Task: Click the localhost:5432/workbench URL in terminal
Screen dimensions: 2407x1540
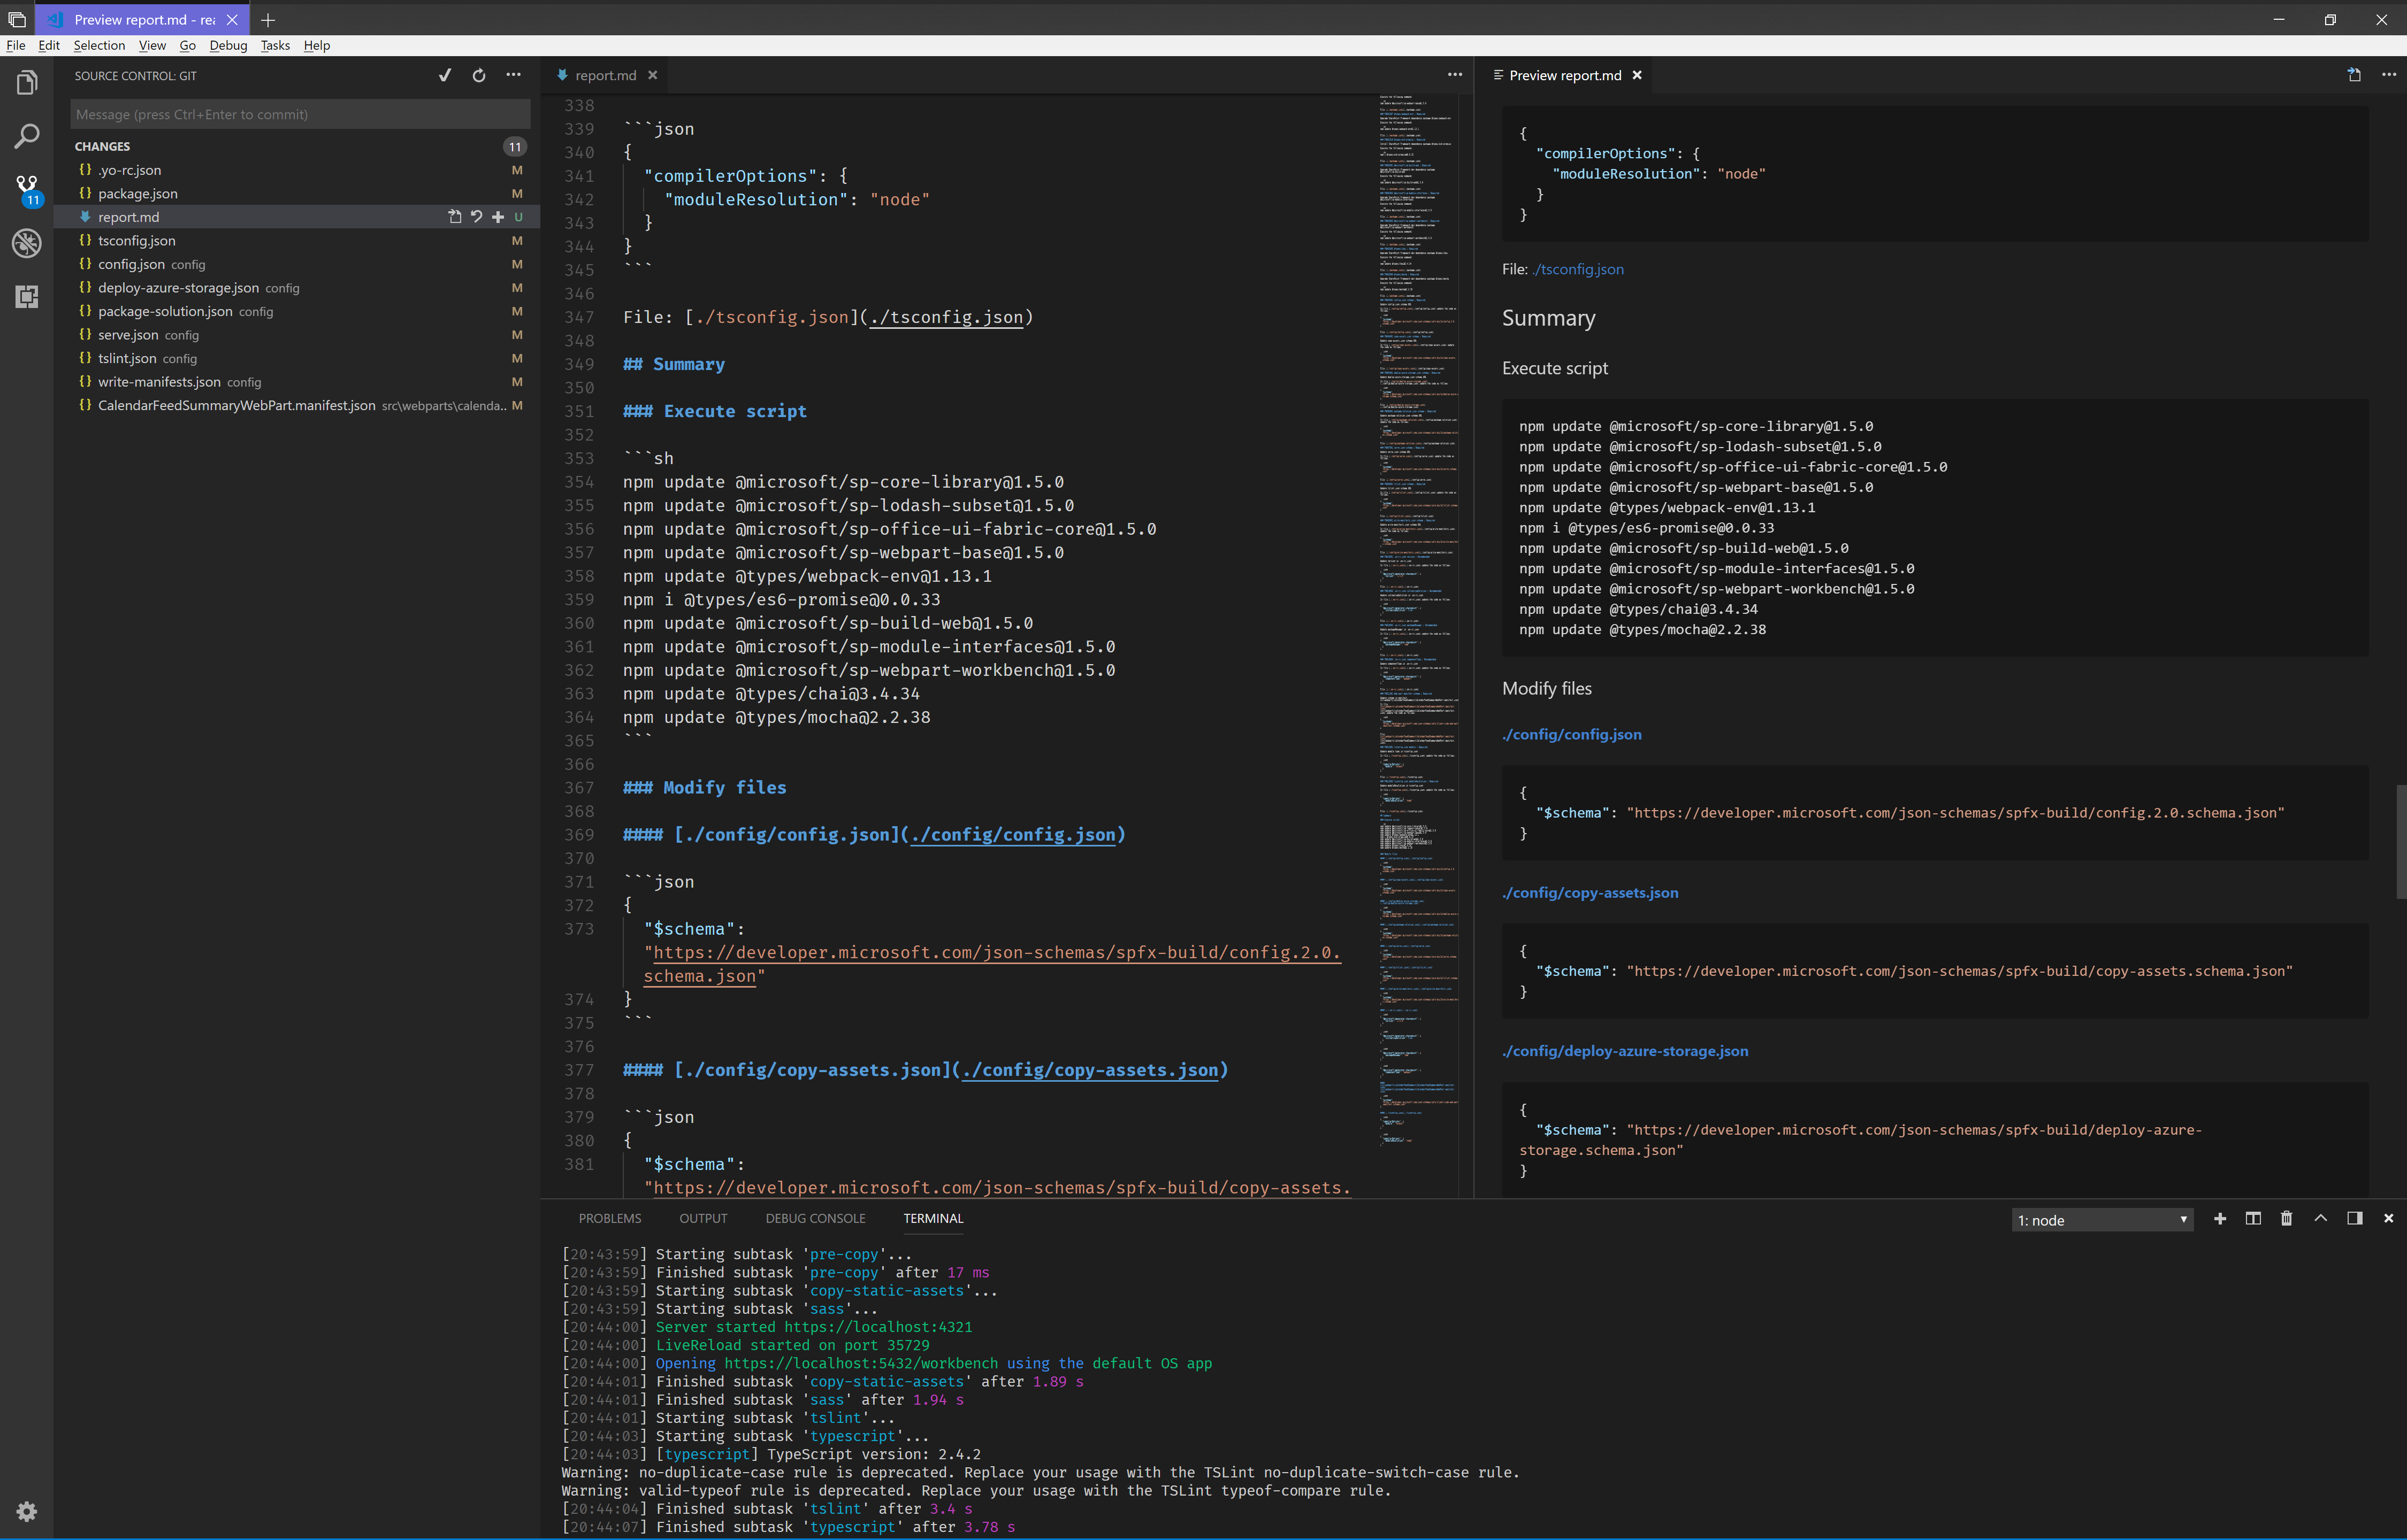Action: coord(860,1363)
